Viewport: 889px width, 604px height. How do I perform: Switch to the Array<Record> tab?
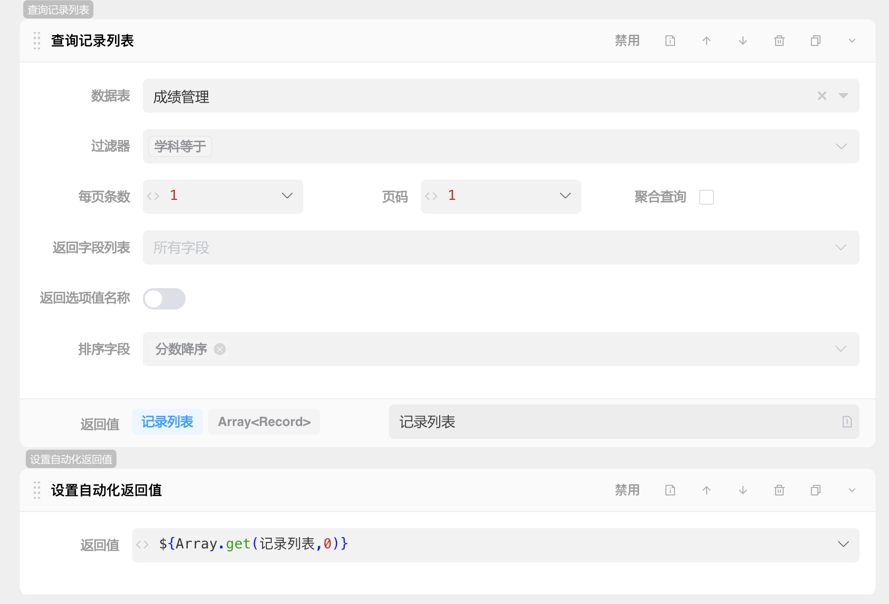264,422
